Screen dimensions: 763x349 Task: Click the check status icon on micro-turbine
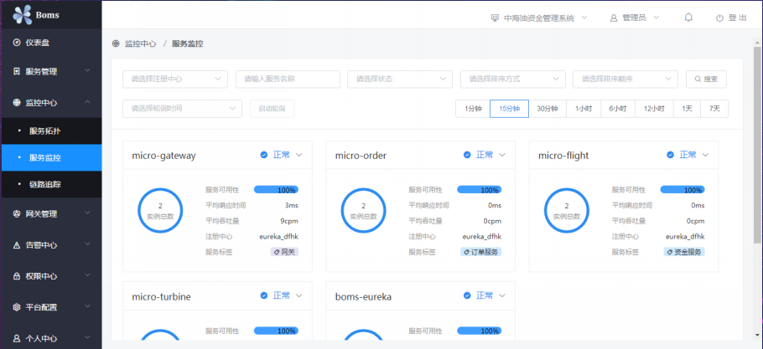tap(264, 295)
